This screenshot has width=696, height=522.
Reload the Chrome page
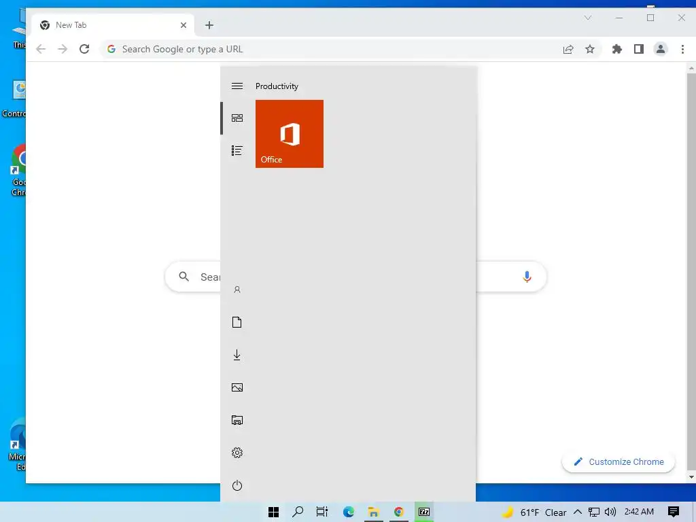pyautogui.click(x=84, y=49)
